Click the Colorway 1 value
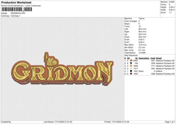Image resolution: width=176 pixels, height=124 pixels. click(16, 15)
